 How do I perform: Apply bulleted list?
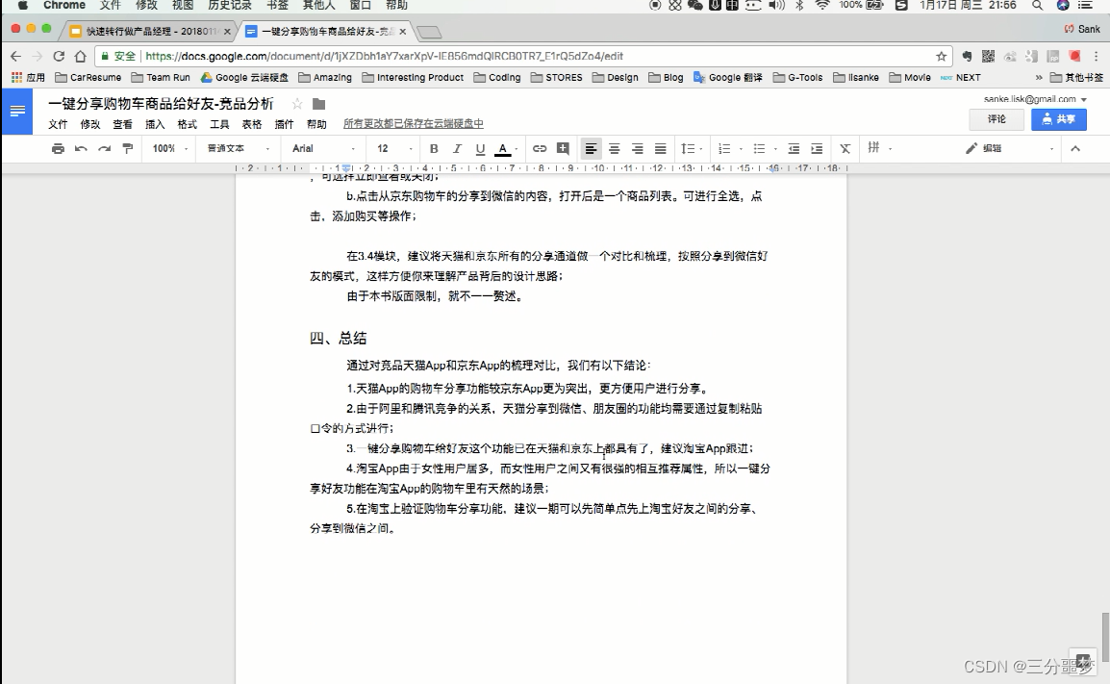759,149
